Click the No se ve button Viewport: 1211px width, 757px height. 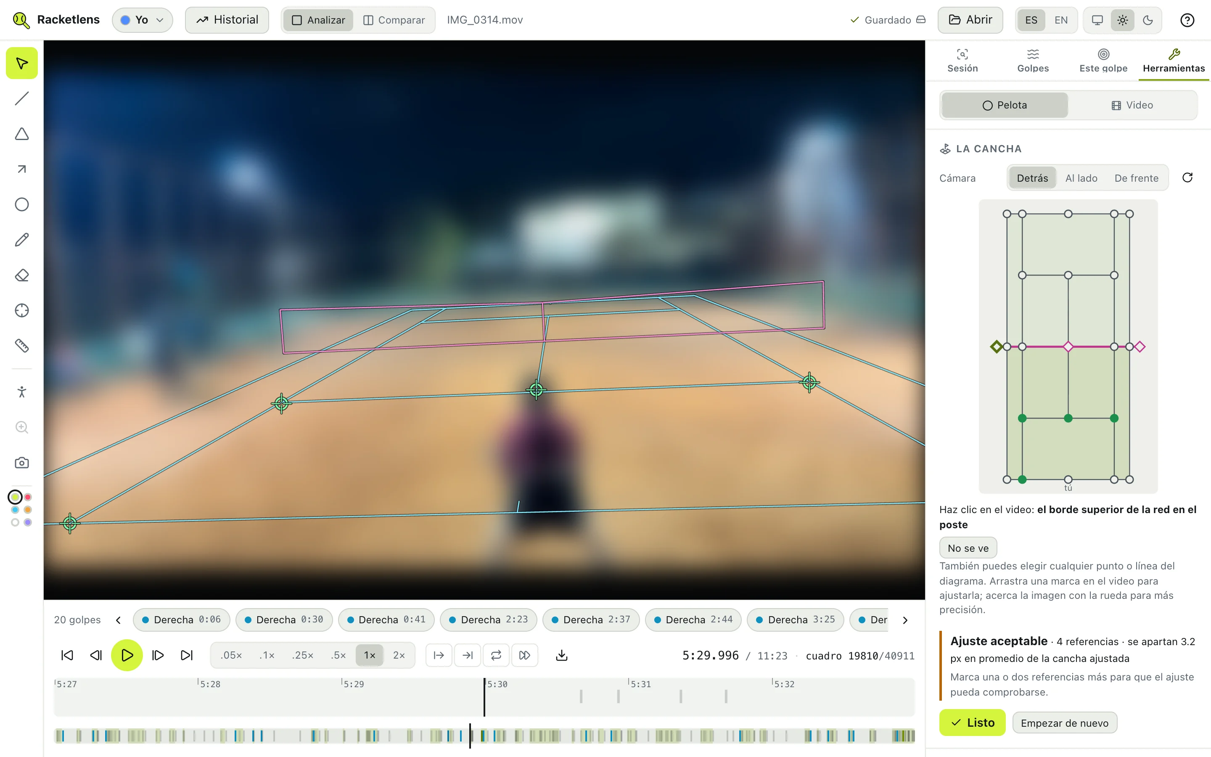point(968,548)
